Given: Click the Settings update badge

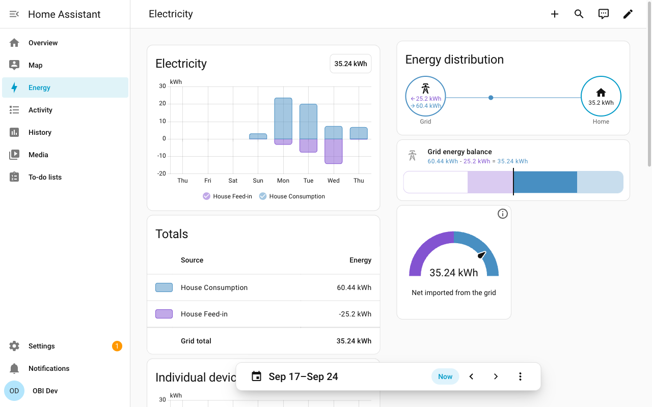Looking at the screenshot, I should pos(117,346).
